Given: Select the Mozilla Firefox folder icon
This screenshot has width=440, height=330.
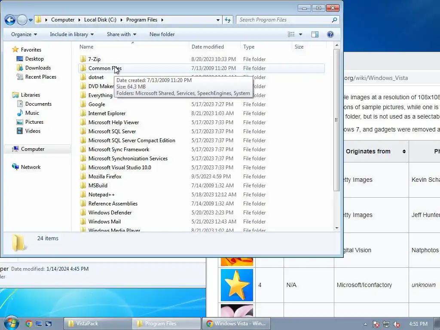Looking at the screenshot, I should tap(83, 176).
